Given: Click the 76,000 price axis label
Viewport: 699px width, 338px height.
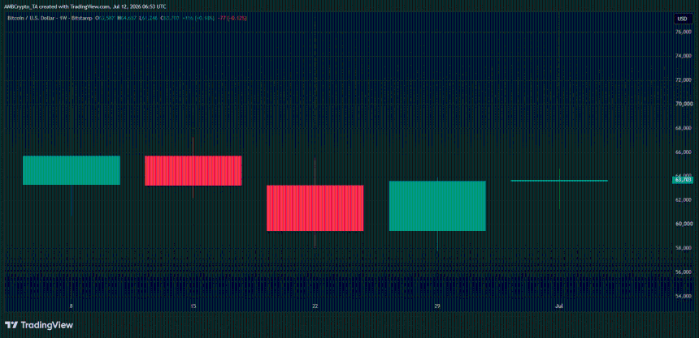Looking at the screenshot, I should click(x=684, y=32).
